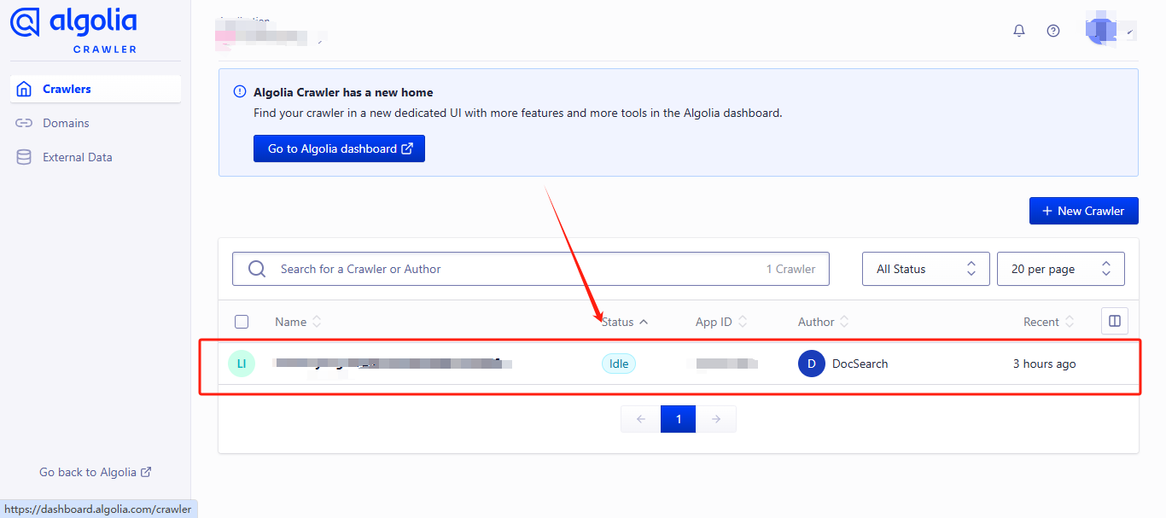Sort the table by Recent column

(x=1048, y=322)
